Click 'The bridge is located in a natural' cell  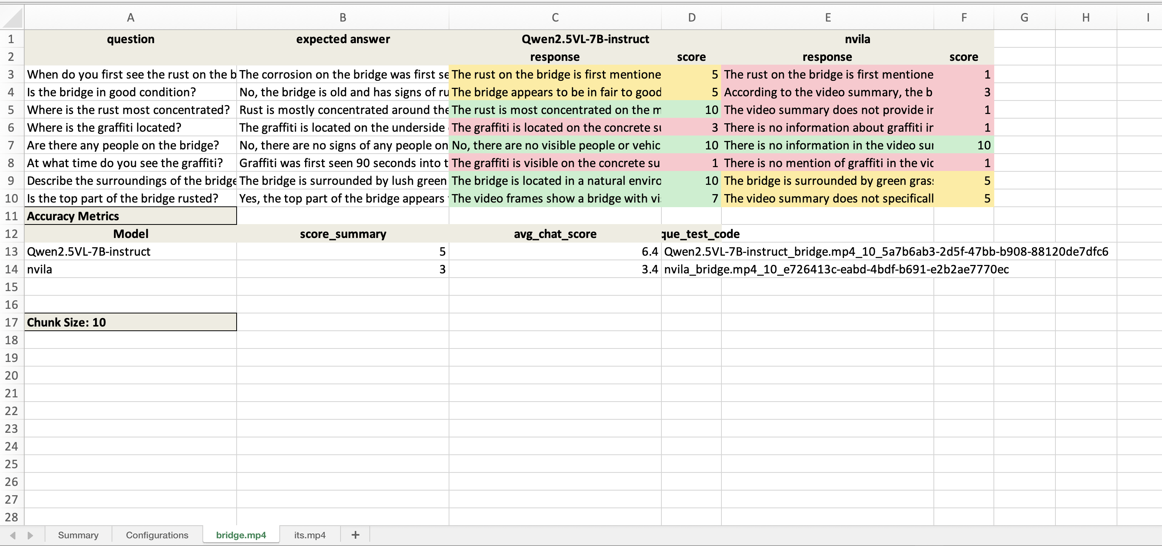(x=555, y=181)
